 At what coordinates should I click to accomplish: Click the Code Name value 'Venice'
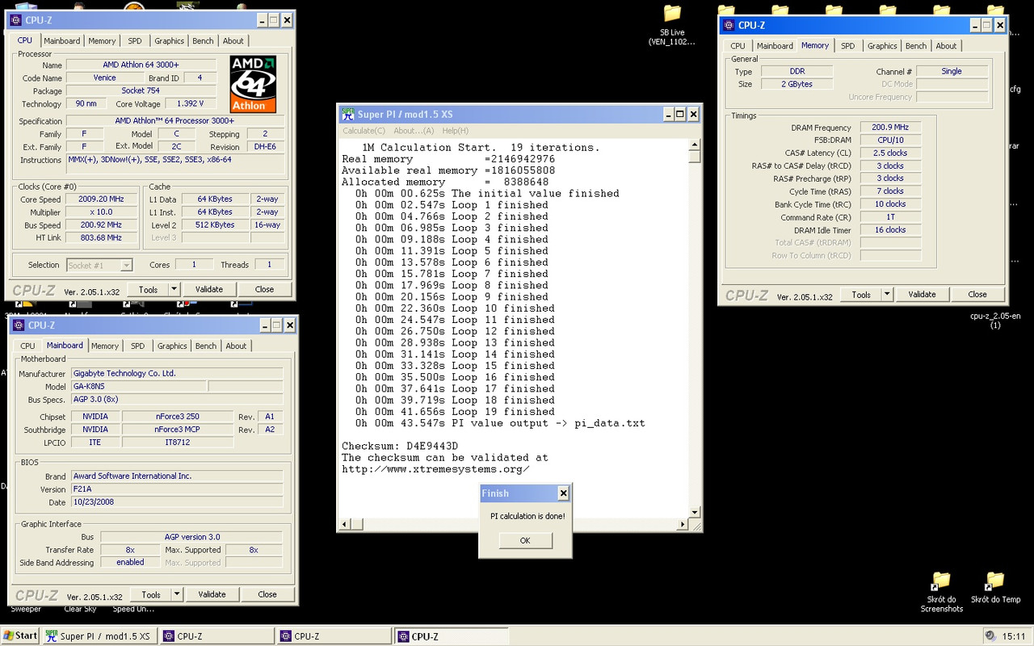[105, 78]
